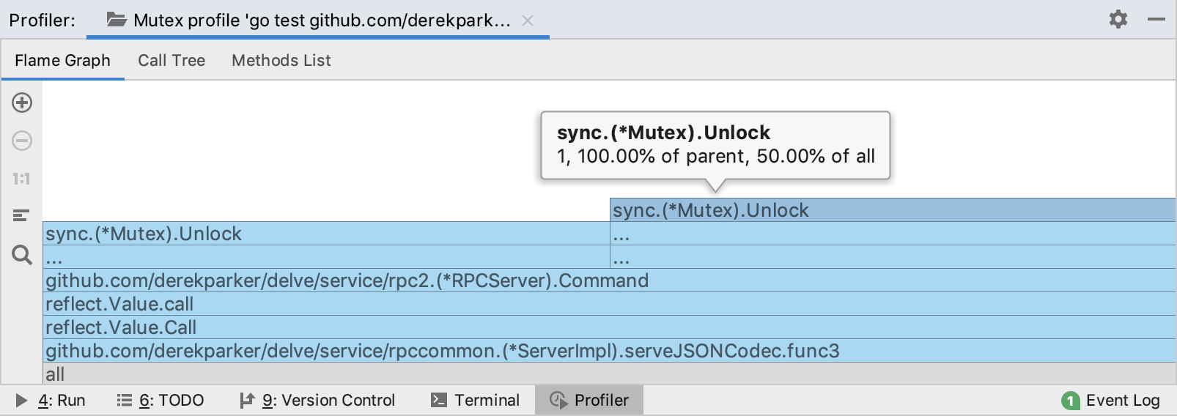Open the flame graph search magnifier

[x=22, y=255]
